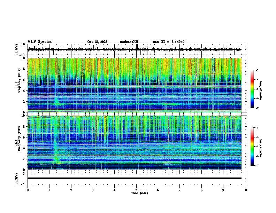Click the 'VLF Spectra' plot title
The image size is (276, 213).
(39, 42)
